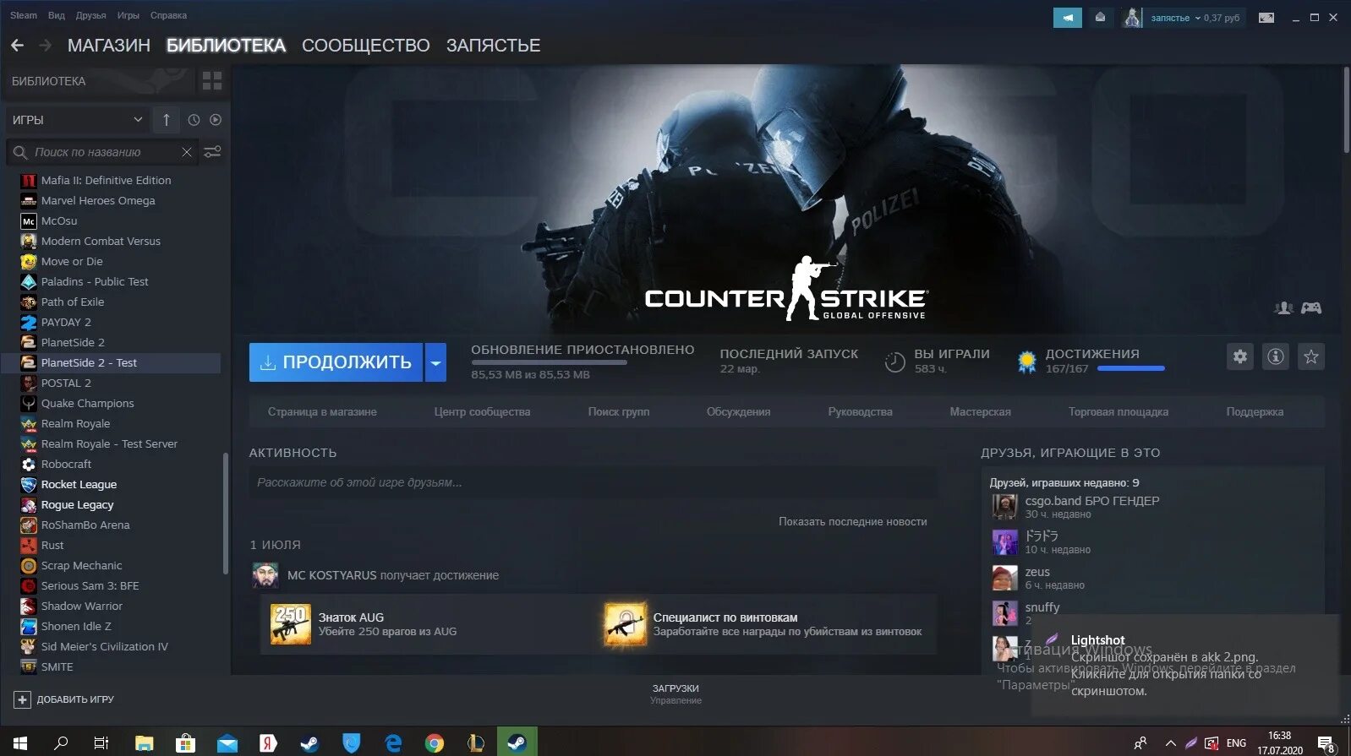Open the Справка menu

click(168, 15)
